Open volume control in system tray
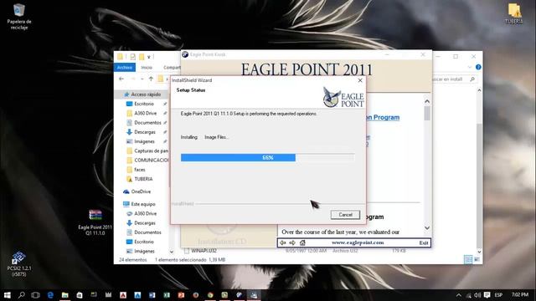This screenshot has height=301, width=536. [477, 295]
